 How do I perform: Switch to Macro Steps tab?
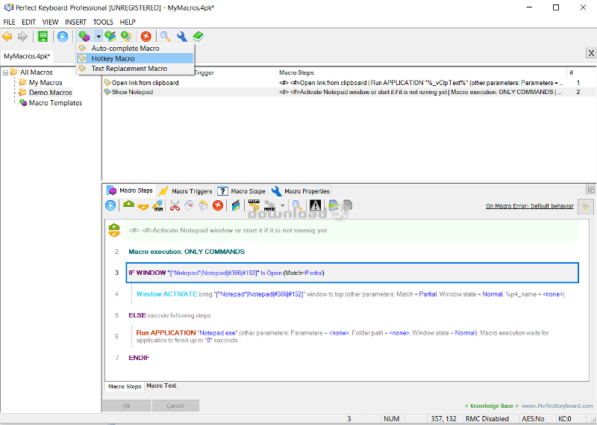point(130,190)
